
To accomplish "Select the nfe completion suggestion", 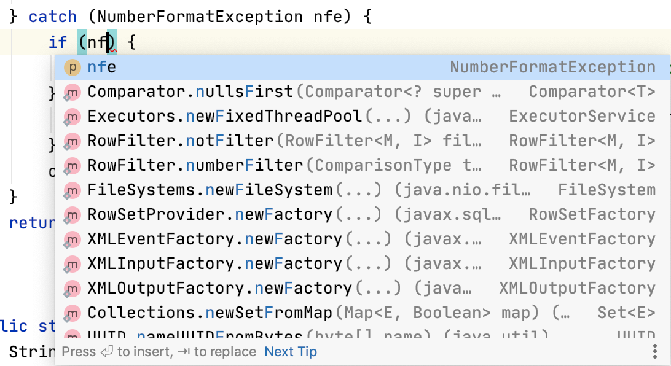I will click(102, 68).
